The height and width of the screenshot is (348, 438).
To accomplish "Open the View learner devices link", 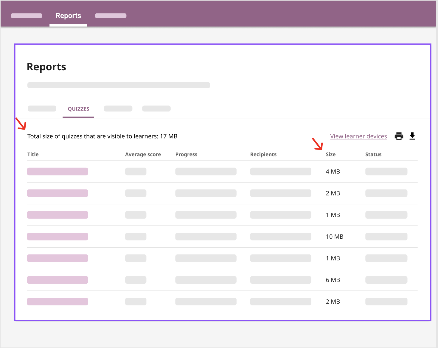I will [x=358, y=136].
